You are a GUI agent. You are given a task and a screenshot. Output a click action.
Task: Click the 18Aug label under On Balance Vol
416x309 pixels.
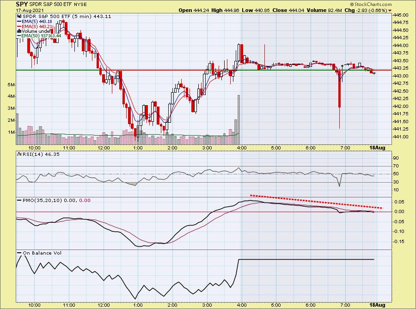[378, 305]
